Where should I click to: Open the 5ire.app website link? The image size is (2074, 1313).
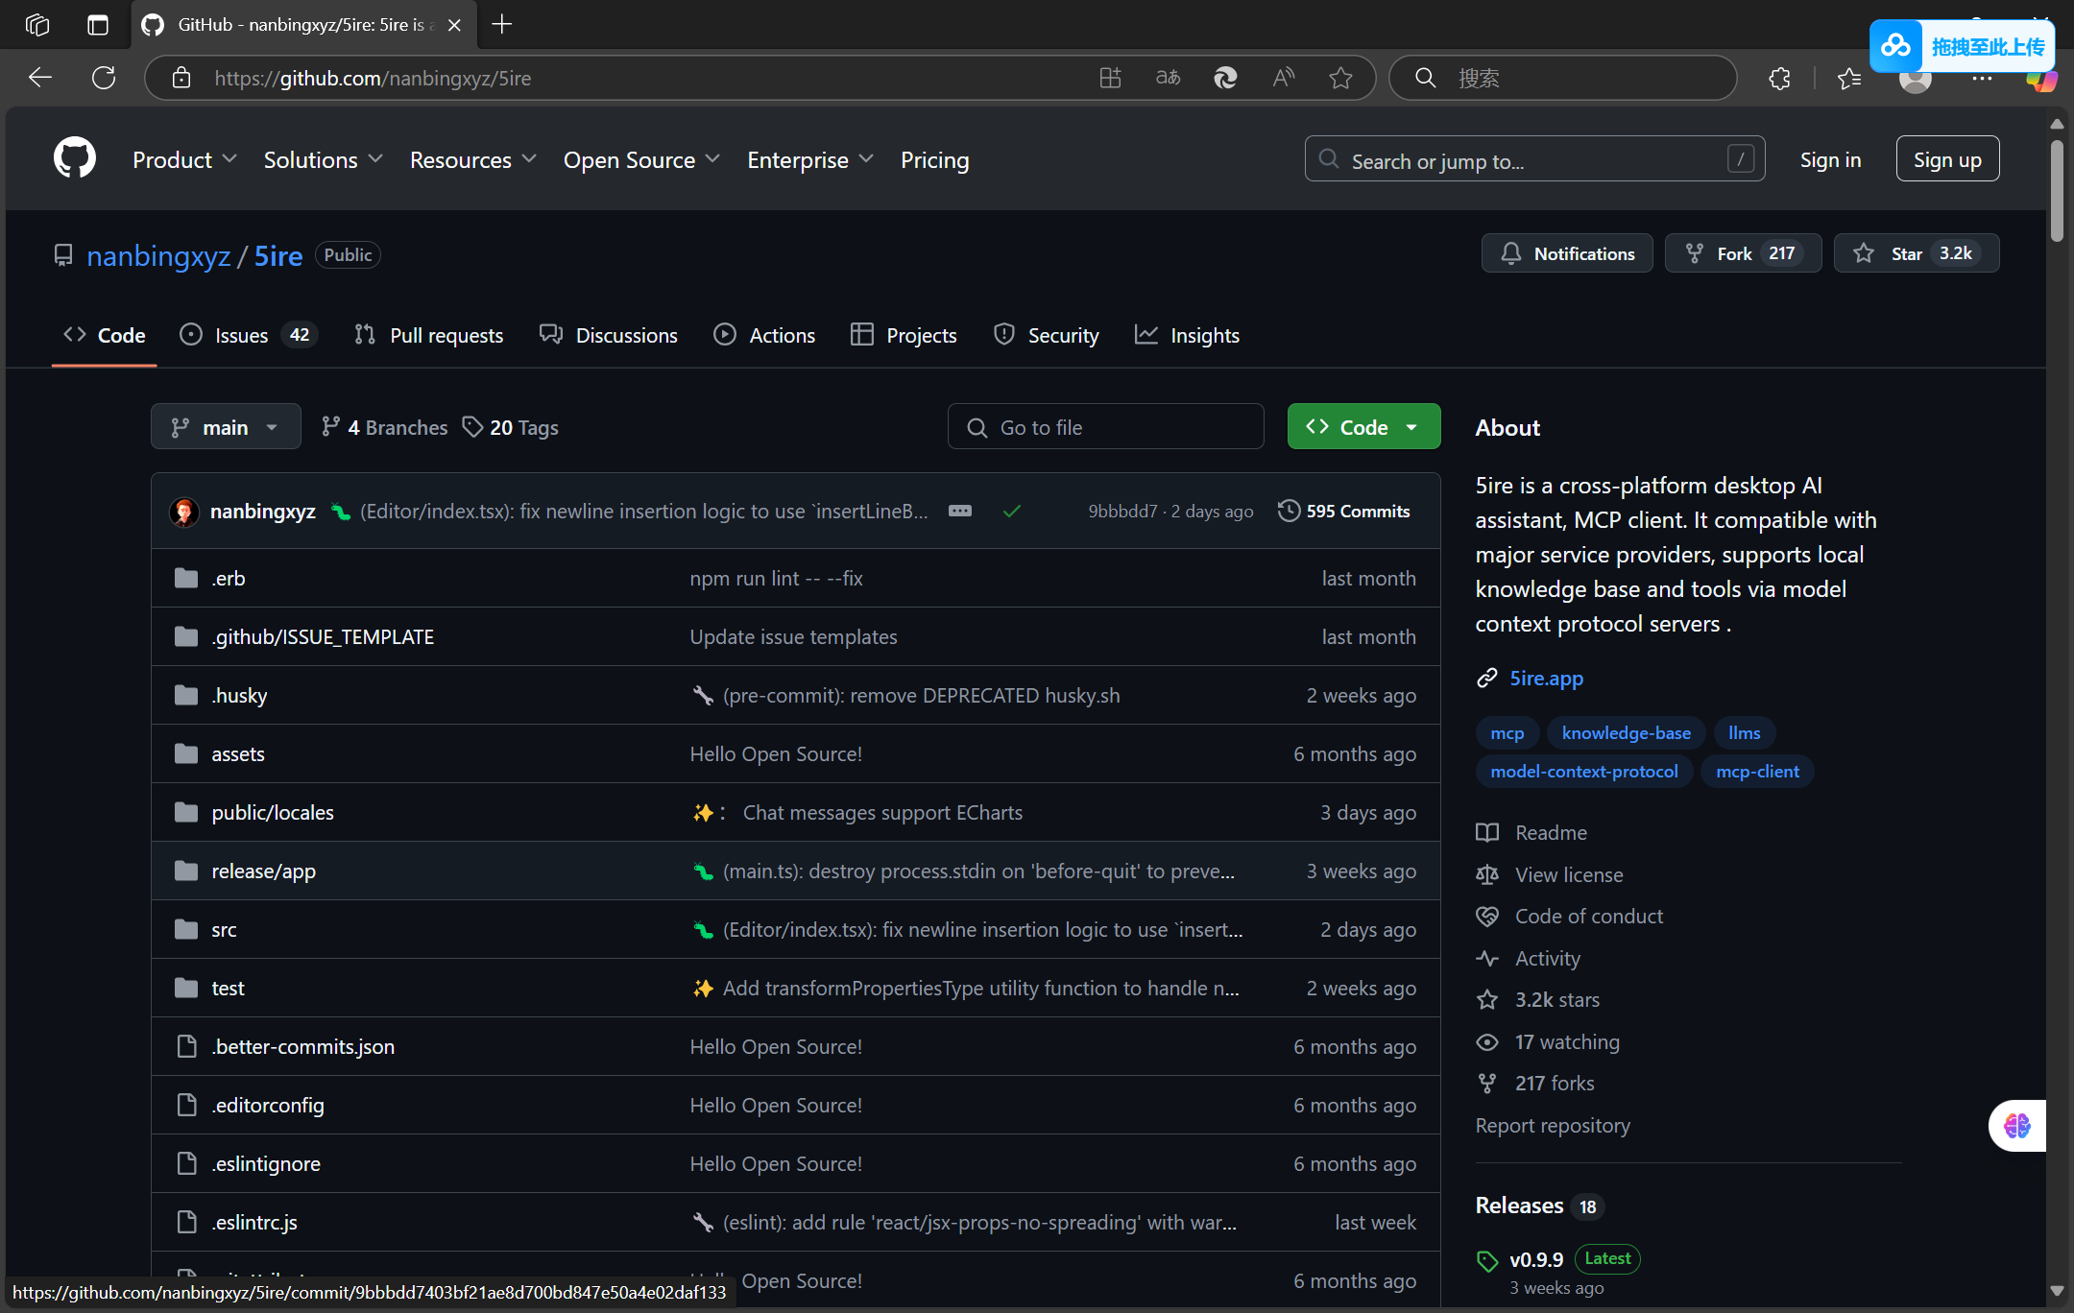click(x=1546, y=678)
